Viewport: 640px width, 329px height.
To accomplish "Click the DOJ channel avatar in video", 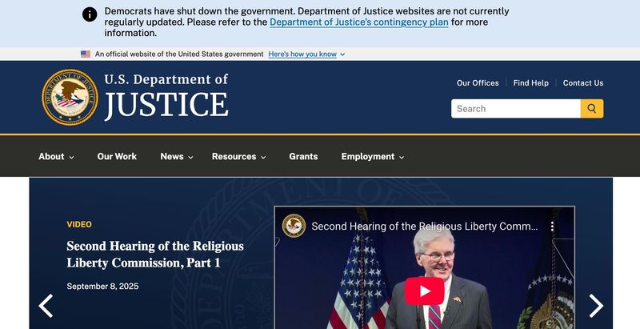I will pyautogui.click(x=294, y=226).
